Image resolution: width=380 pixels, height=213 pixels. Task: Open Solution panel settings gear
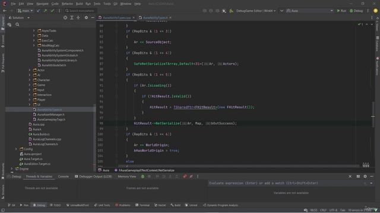[x=86, y=18]
